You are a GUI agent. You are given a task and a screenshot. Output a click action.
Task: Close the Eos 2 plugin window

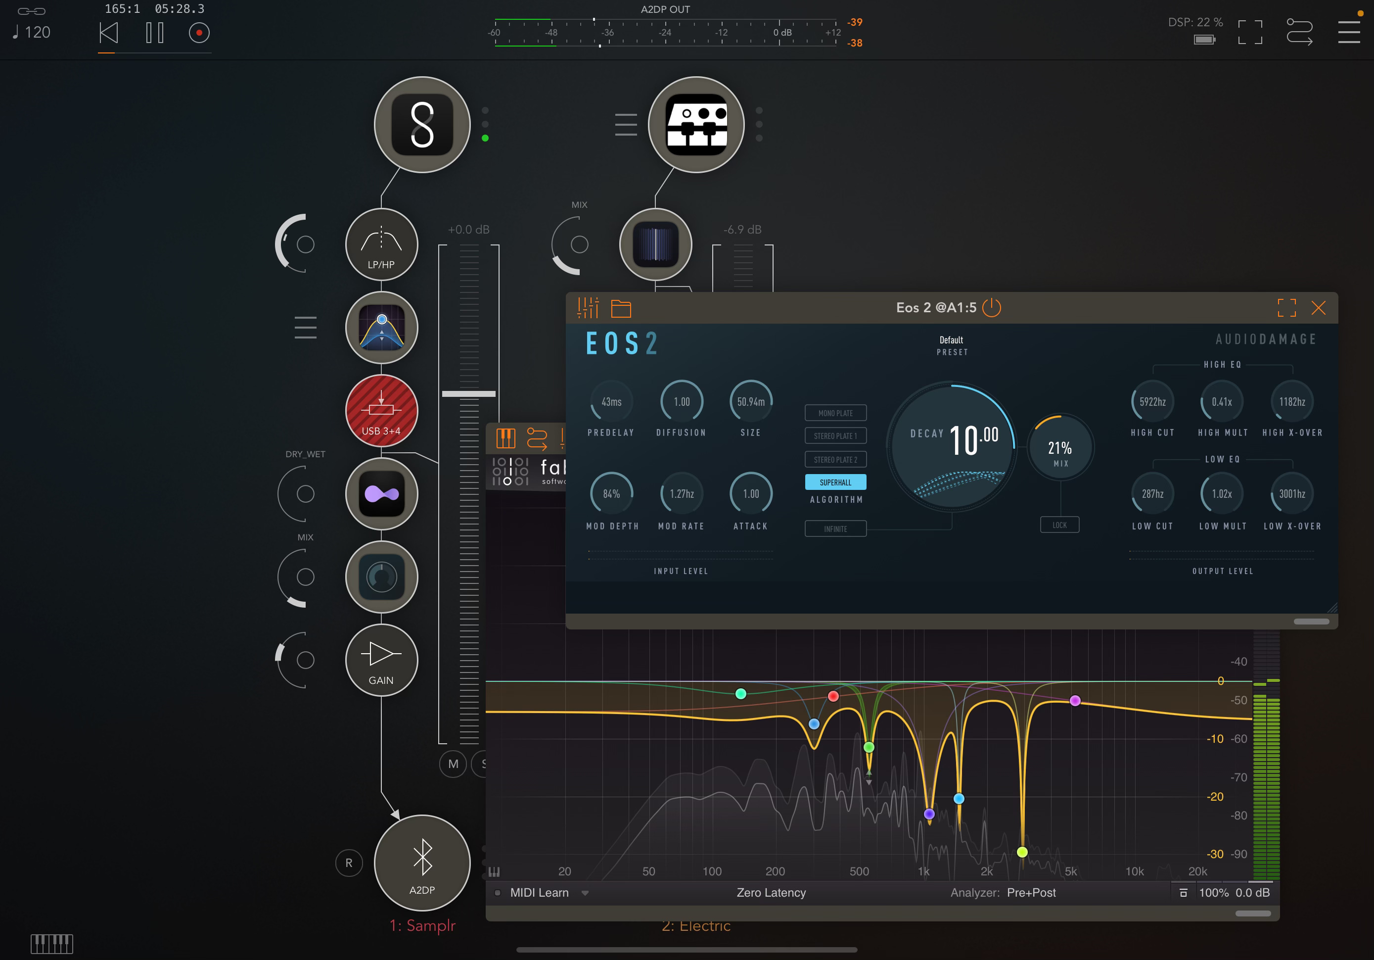tap(1318, 308)
